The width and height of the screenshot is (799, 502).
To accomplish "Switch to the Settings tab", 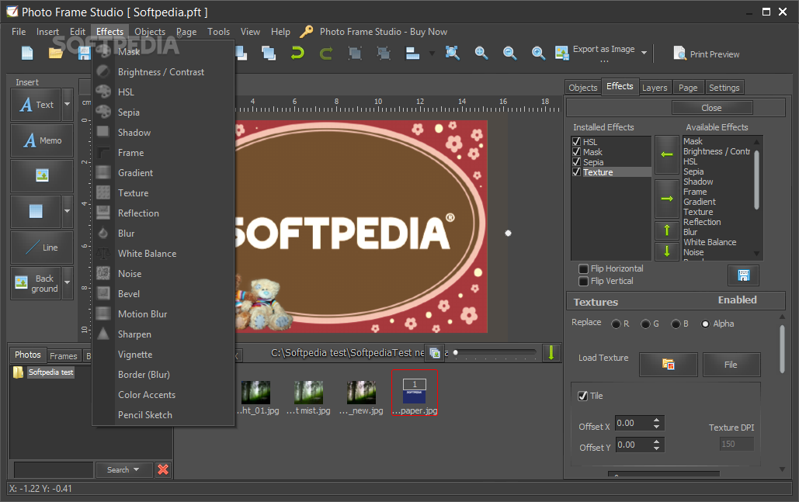I will pos(724,88).
